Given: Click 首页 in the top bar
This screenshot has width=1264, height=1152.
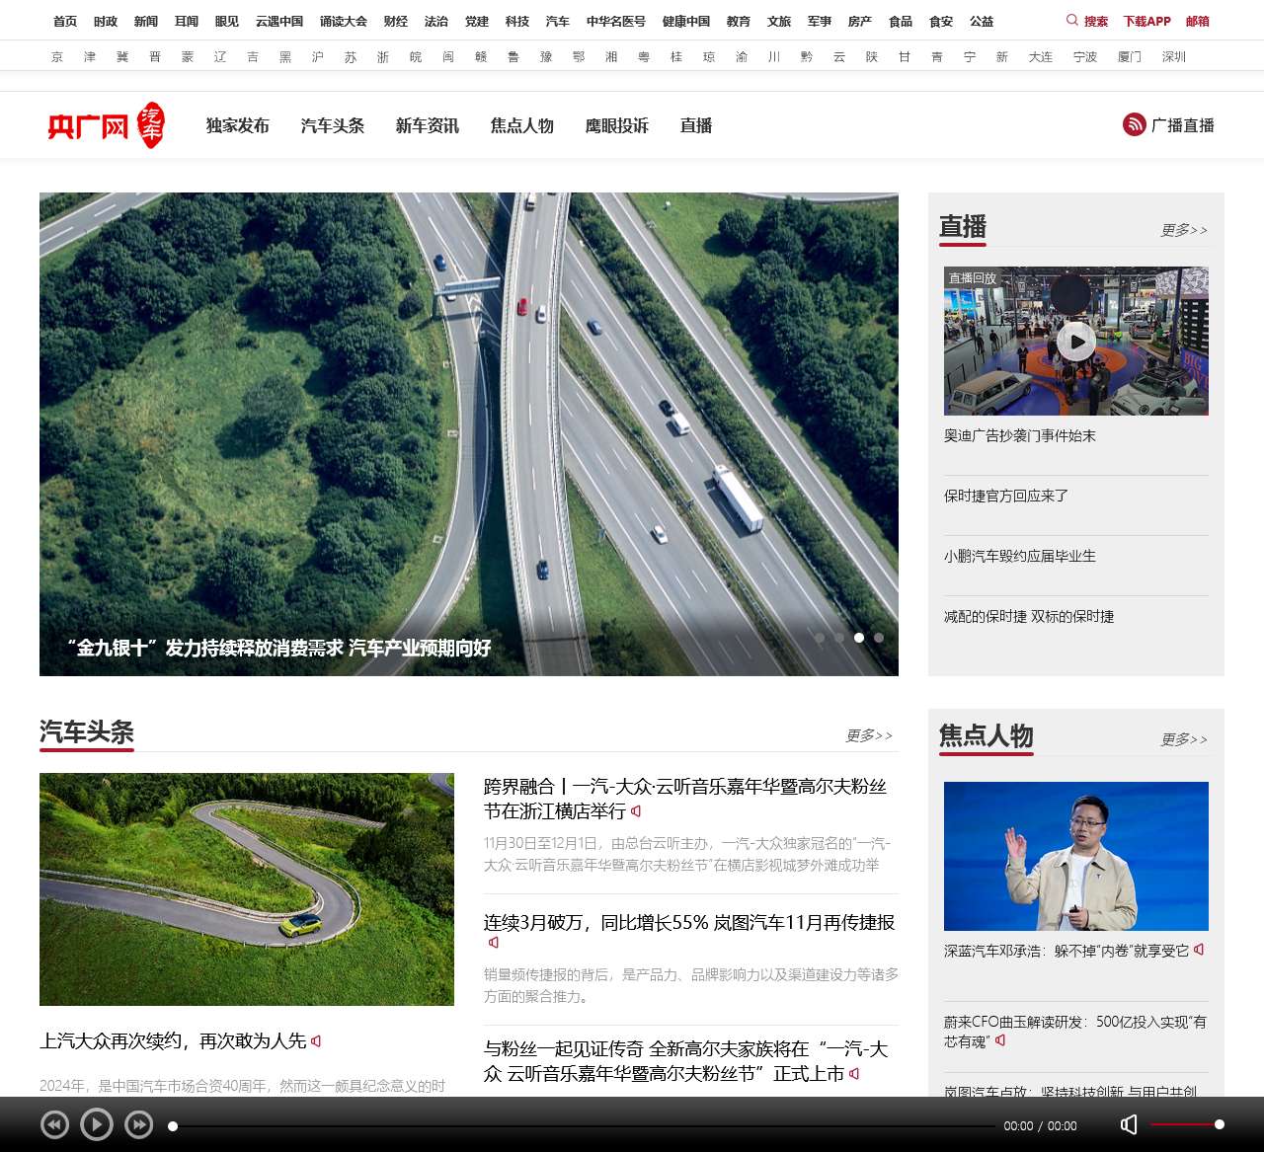Looking at the screenshot, I should coord(65,21).
